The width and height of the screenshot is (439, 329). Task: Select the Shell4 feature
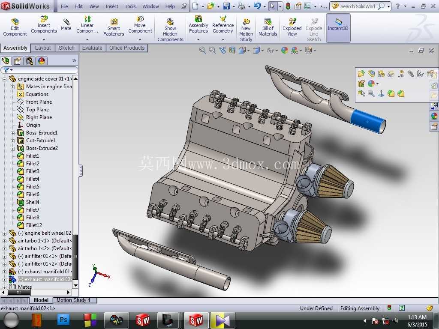pos(33,202)
